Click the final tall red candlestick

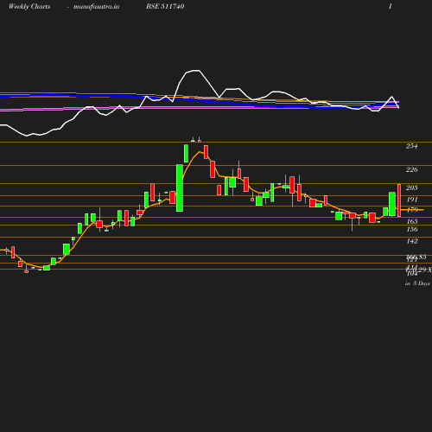click(399, 200)
